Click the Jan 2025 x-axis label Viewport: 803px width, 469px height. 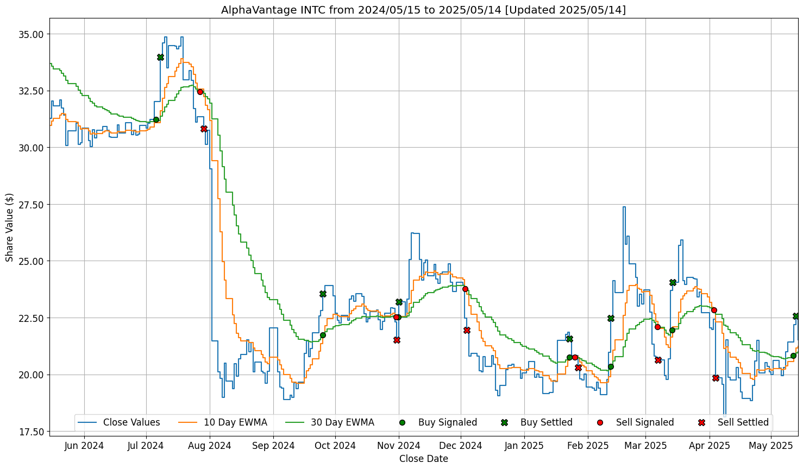pyautogui.click(x=524, y=446)
